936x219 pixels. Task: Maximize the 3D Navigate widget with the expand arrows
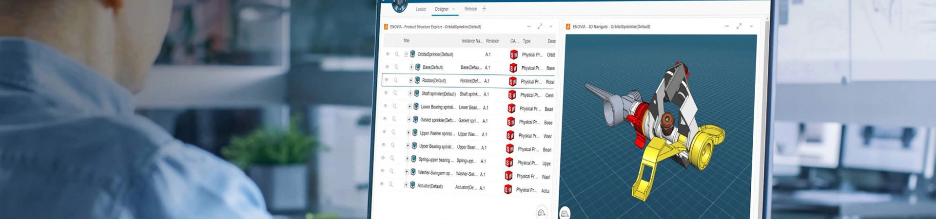739,26
